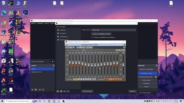
Task: Open the Apex Legends desktop icon
Action: (3, 81)
